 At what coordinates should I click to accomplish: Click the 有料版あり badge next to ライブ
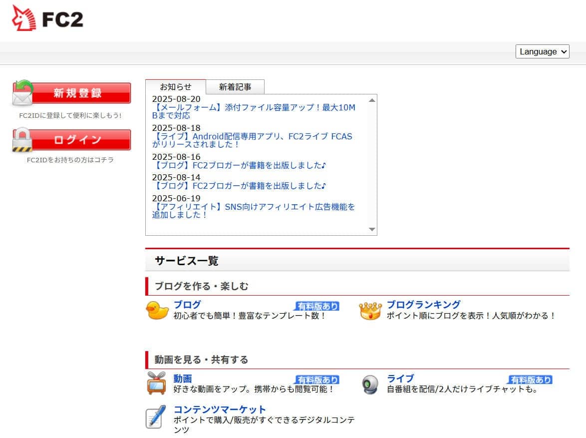coord(530,380)
